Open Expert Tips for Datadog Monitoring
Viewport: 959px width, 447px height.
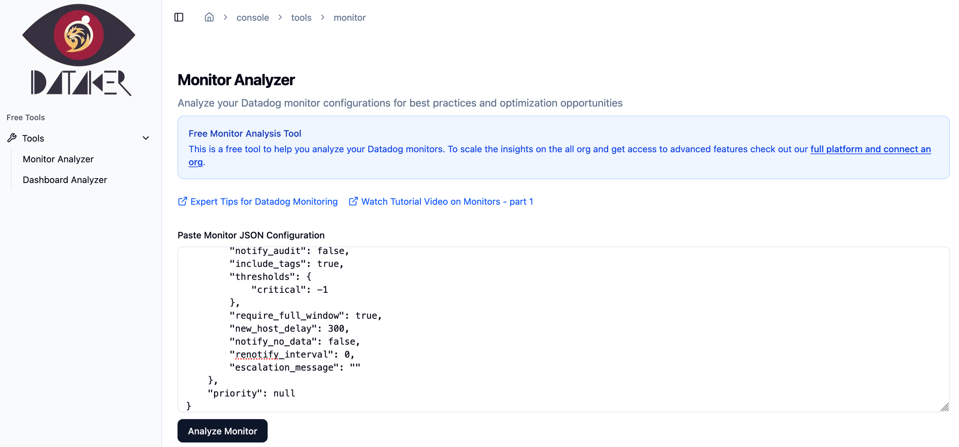(264, 201)
